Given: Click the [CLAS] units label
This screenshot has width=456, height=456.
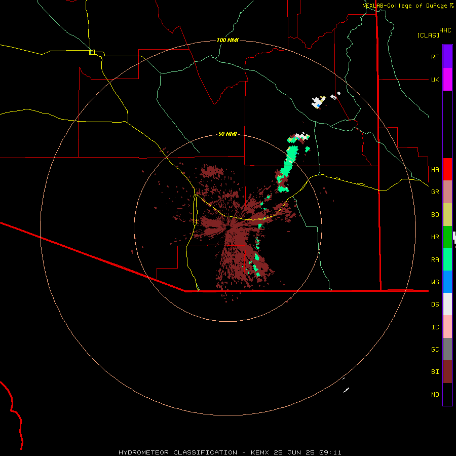Looking at the screenshot, I should (428, 35).
